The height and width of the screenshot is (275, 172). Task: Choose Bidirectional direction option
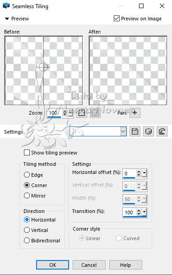[x=27, y=240]
